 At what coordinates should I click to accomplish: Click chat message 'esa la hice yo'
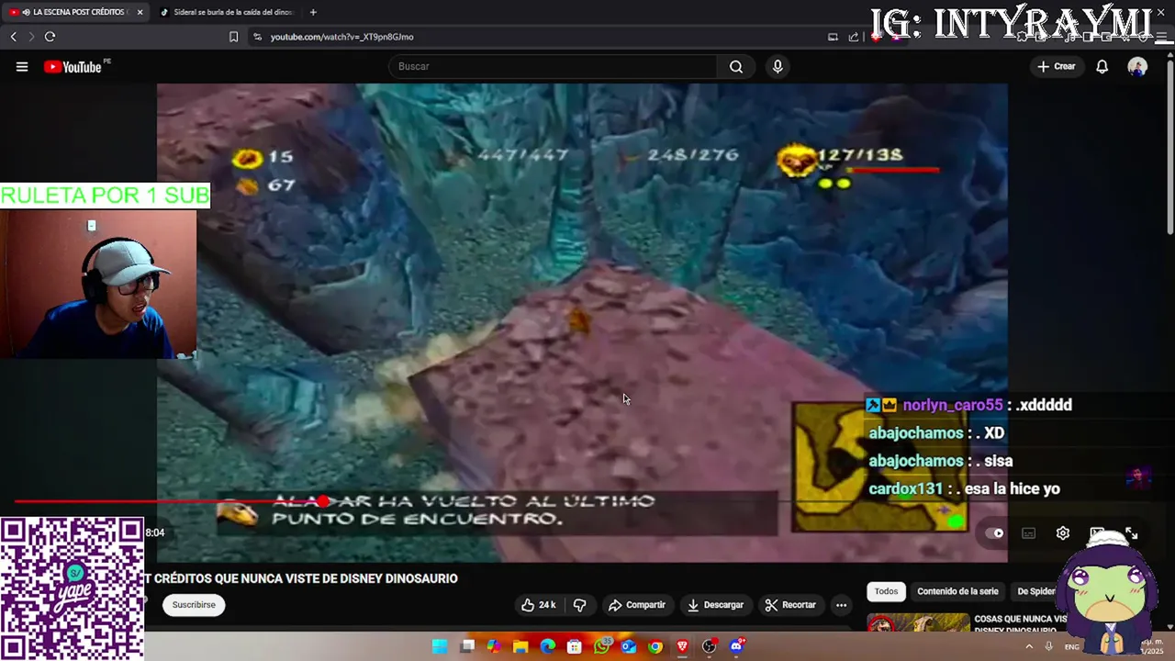(1012, 489)
